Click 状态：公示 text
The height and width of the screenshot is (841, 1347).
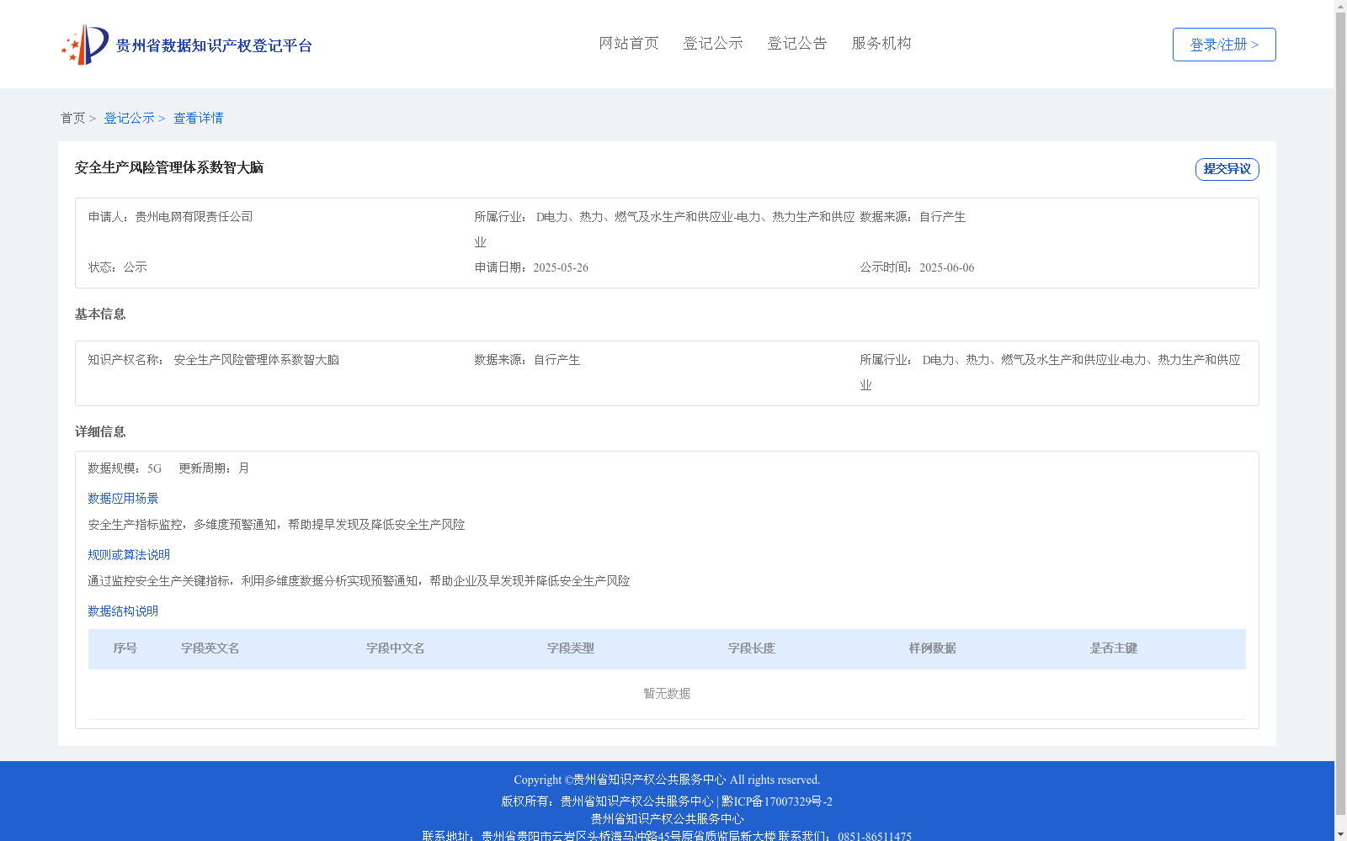pyautogui.click(x=118, y=267)
